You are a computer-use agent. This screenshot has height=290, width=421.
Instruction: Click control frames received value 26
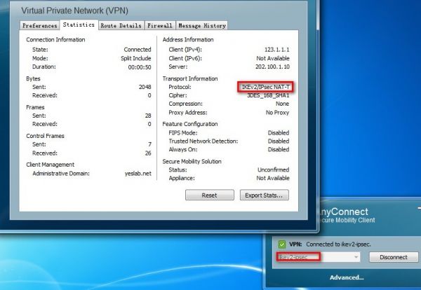pyautogui.click(x=148, y=153)
